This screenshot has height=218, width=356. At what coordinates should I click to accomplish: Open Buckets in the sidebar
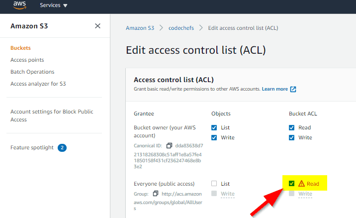20,48
